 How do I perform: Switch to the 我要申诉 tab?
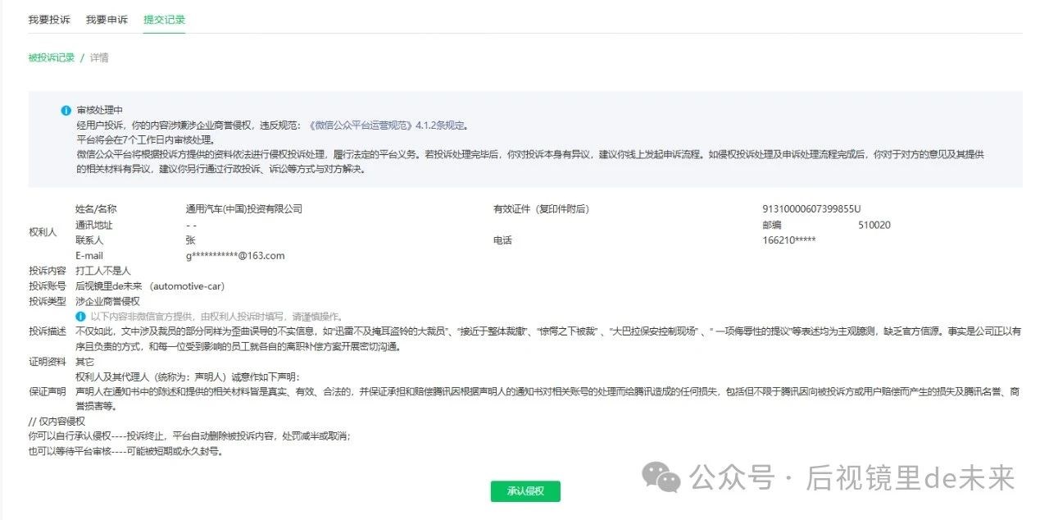coord(107,19)
